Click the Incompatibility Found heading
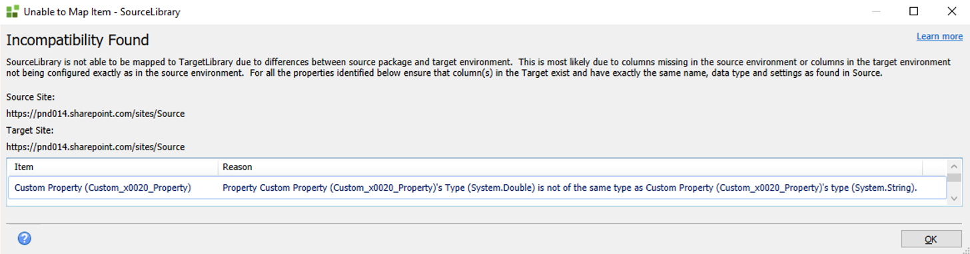Viewport: 970px width, 254px height. (77, 40)
